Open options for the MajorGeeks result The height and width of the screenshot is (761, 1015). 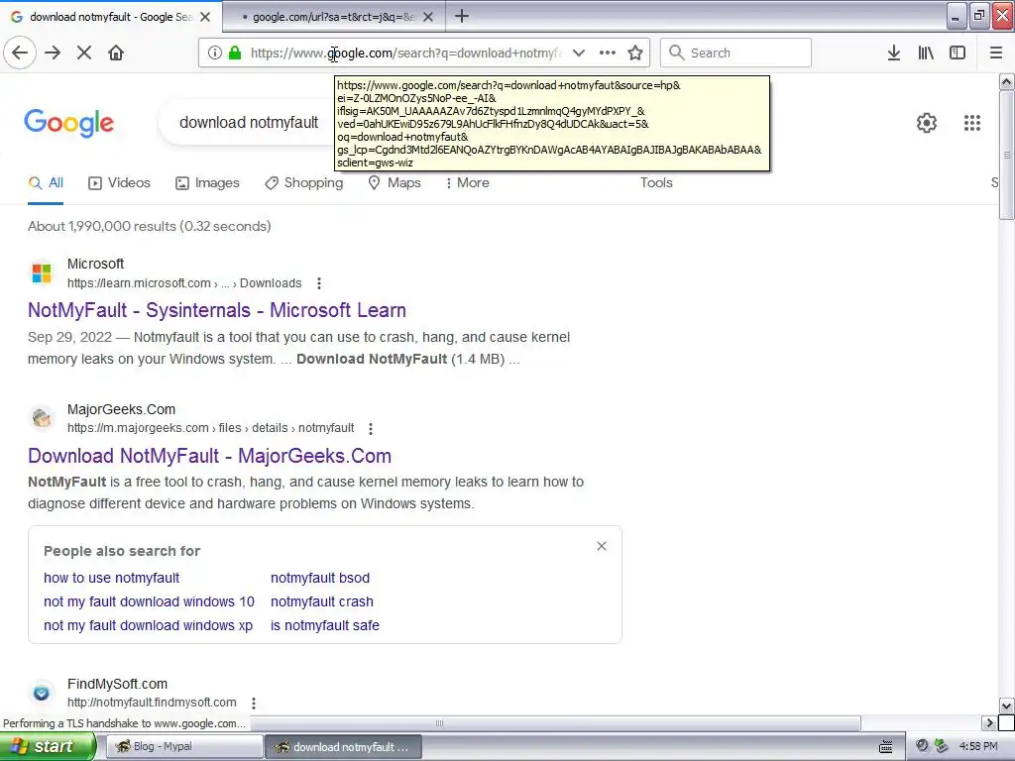(371, 428)
